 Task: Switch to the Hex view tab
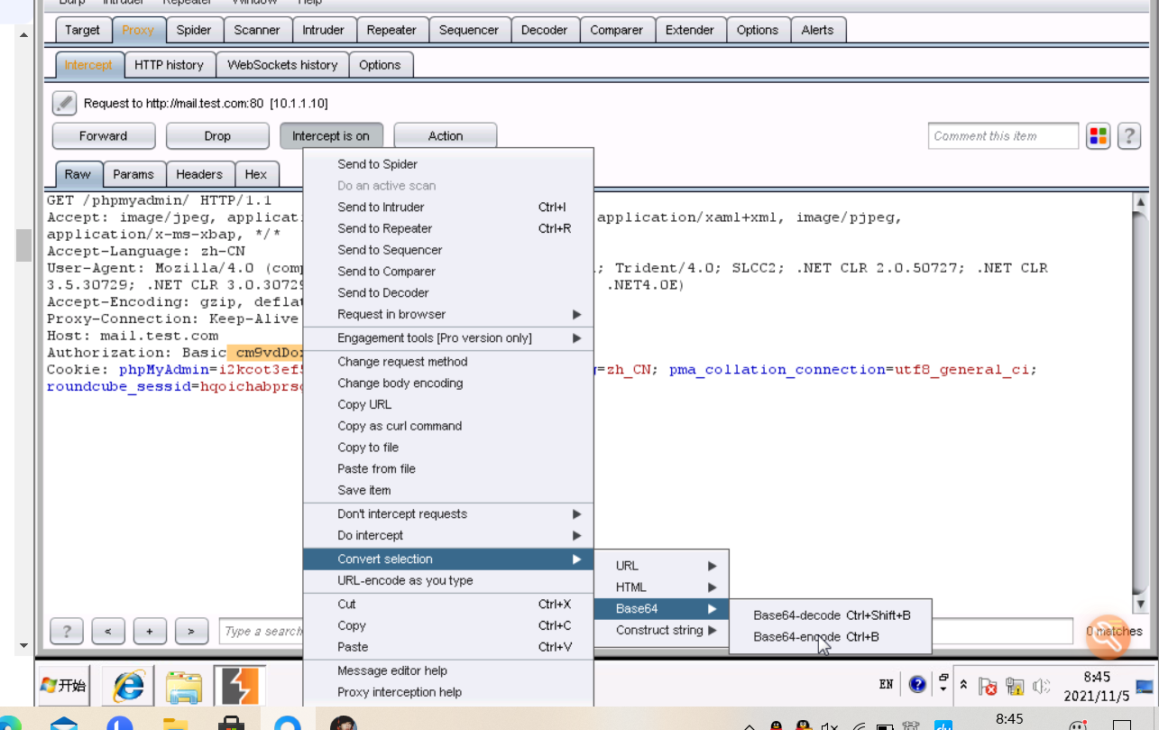click(256, 174)
